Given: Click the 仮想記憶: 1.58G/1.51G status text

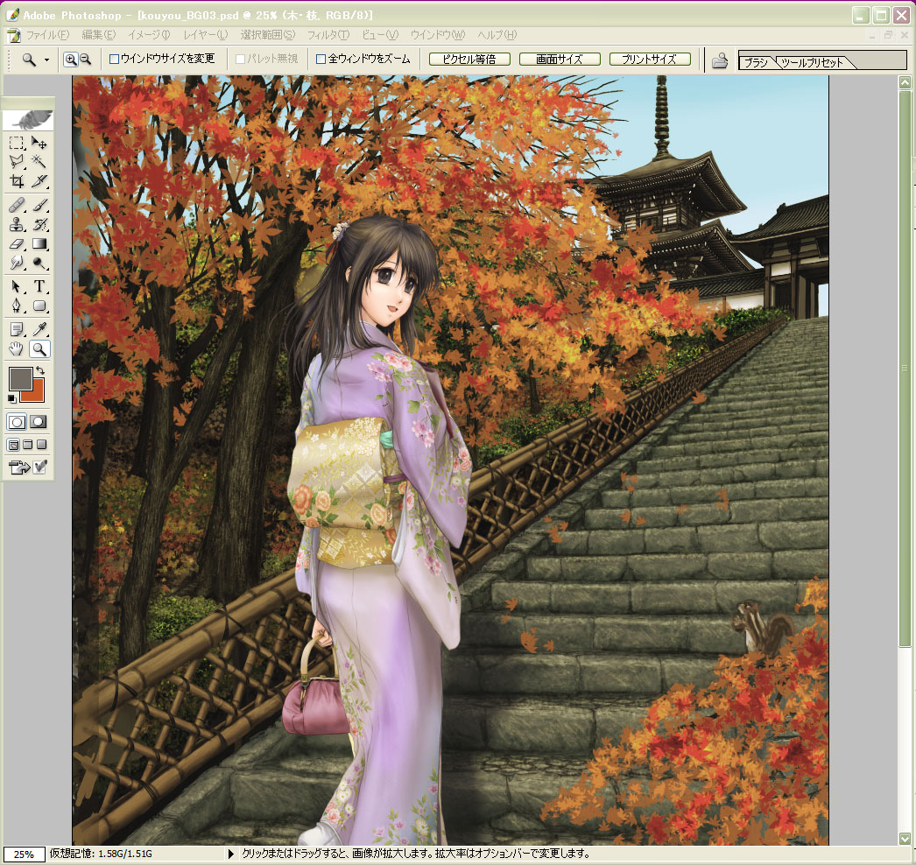Looking at the screenshot, I should [101, 854].
